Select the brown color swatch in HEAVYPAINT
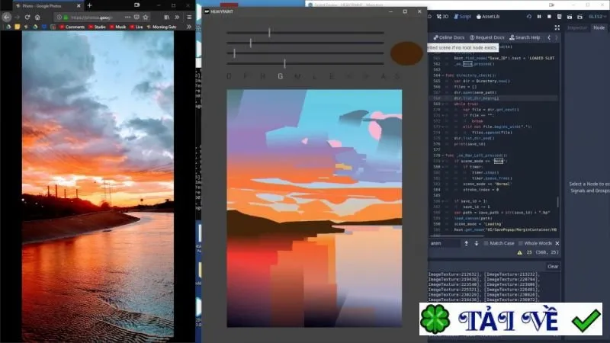 tap(406, 53)
